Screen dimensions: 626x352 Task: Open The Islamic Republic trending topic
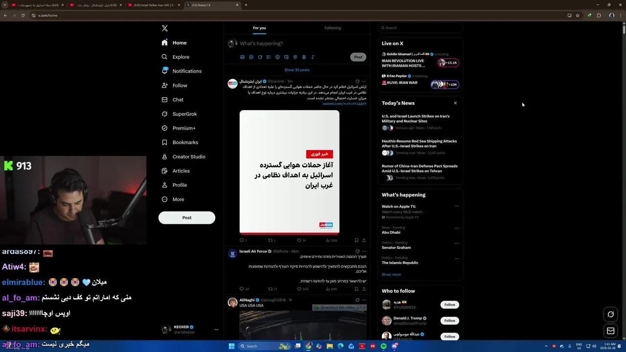[x=400, y=263]
